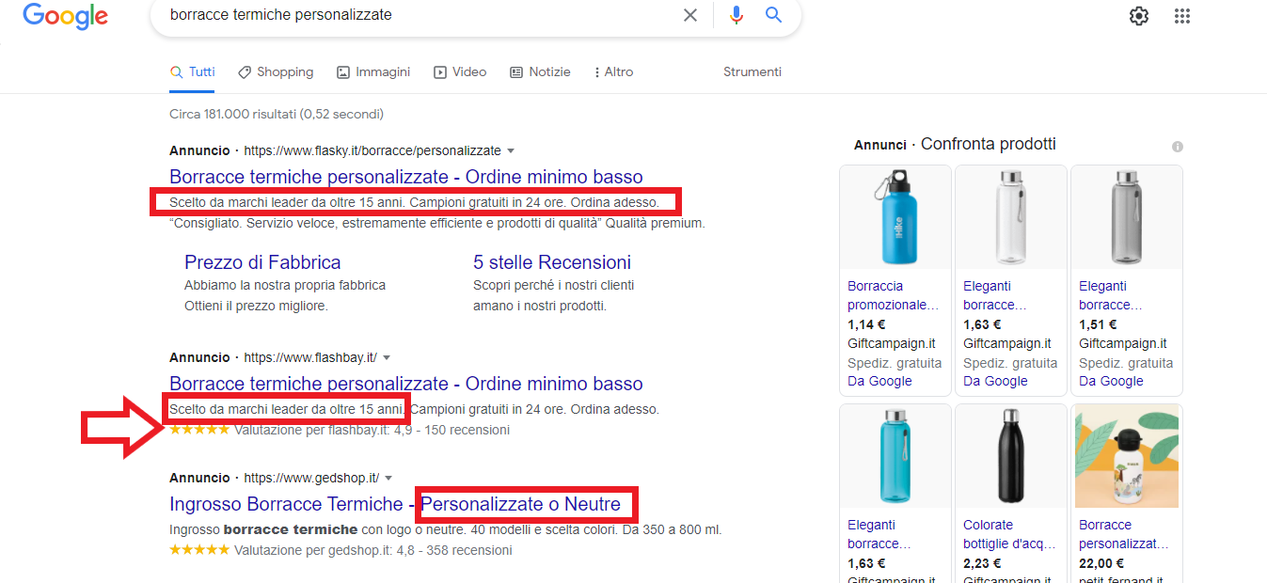This screenshot has width=1267, height=583.
Task: Open the Google apps grid icon
Action: click(x=1182, y=16)
